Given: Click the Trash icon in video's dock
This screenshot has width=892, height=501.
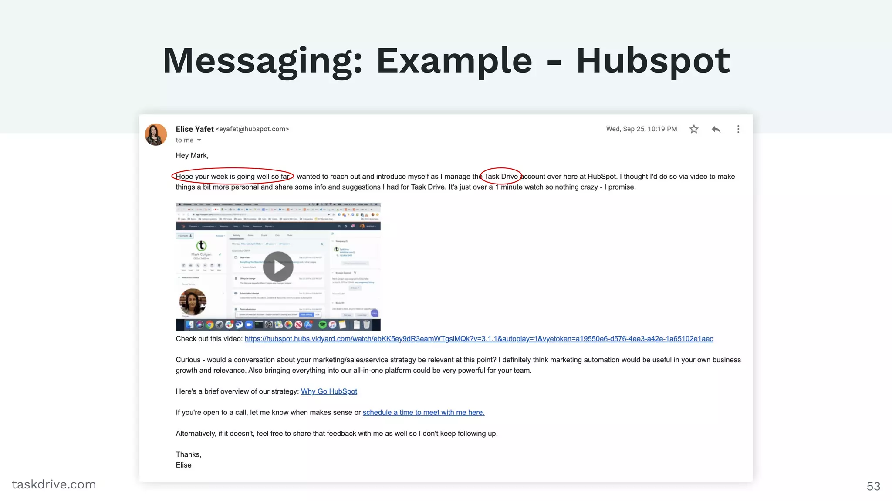Looking at the screenshot, I should (366, 324).
